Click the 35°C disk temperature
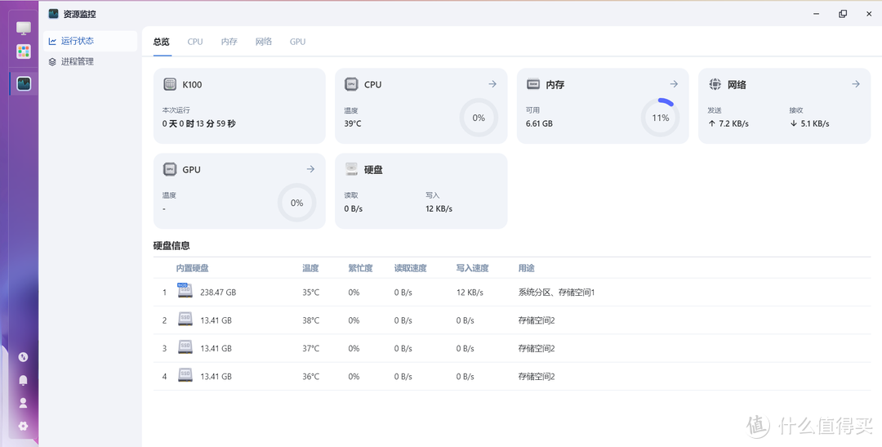 [x=310, y=293]
